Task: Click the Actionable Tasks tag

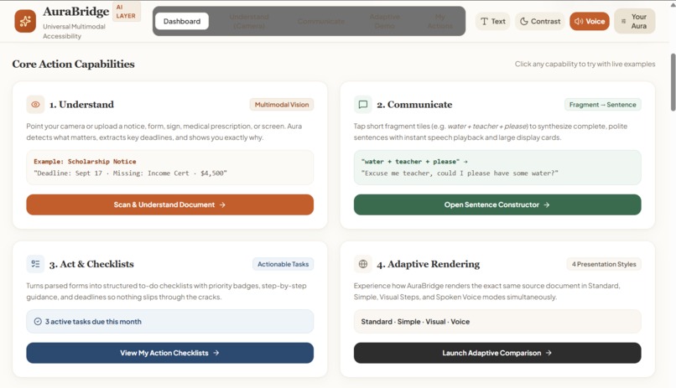Action: tap(283, 264)
